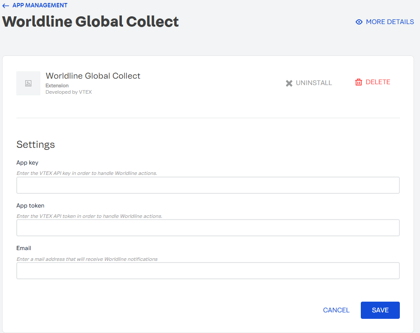The image size is (420, 333).
Task: Click the X icon beside UNINSTALL
Action: coord(290,82)
